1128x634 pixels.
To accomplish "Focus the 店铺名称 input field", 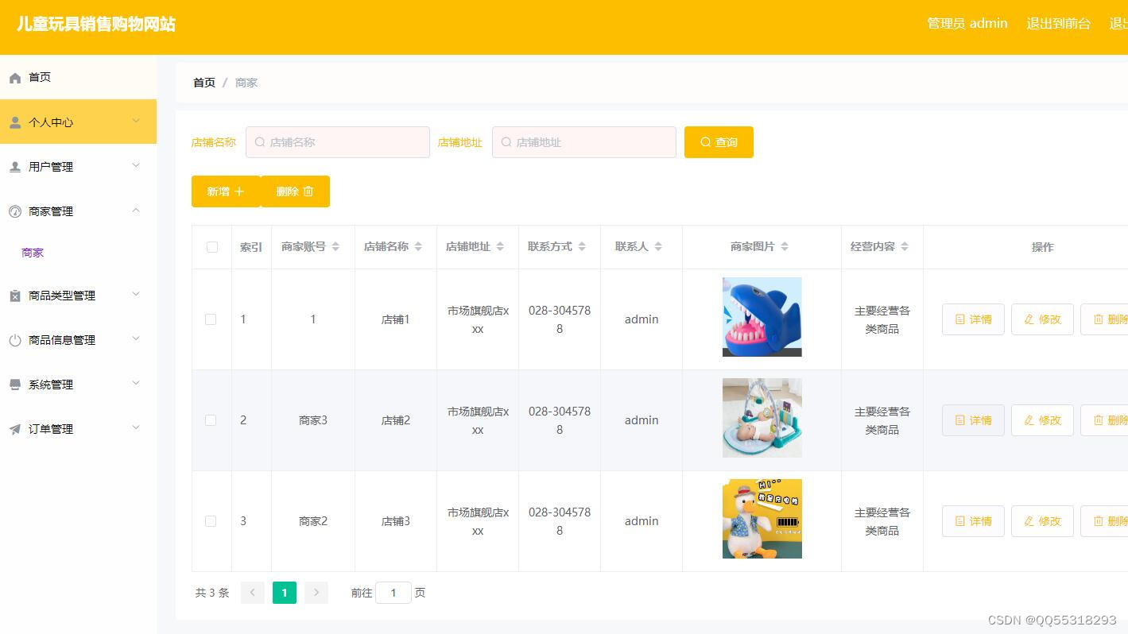I will click(x=338, y=142).
